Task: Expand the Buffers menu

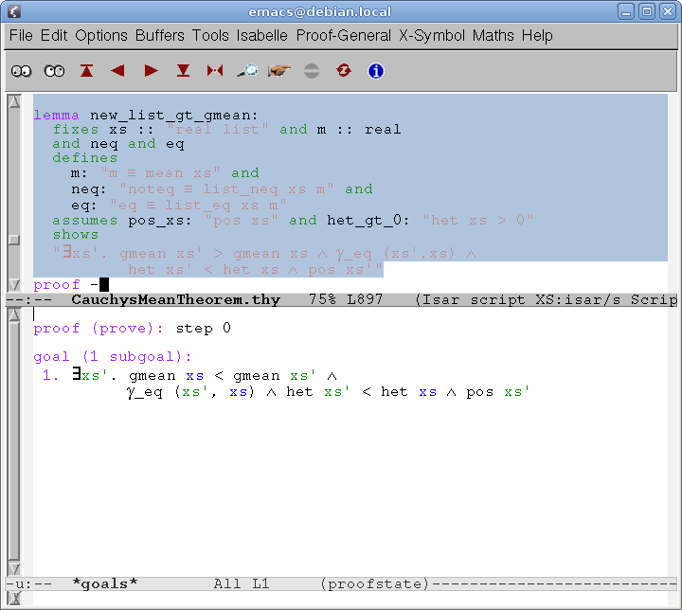Action: 160,36
